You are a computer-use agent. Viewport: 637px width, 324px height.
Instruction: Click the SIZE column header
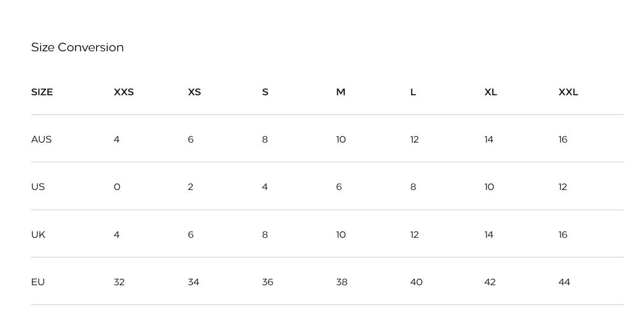[x=42, y=92]
